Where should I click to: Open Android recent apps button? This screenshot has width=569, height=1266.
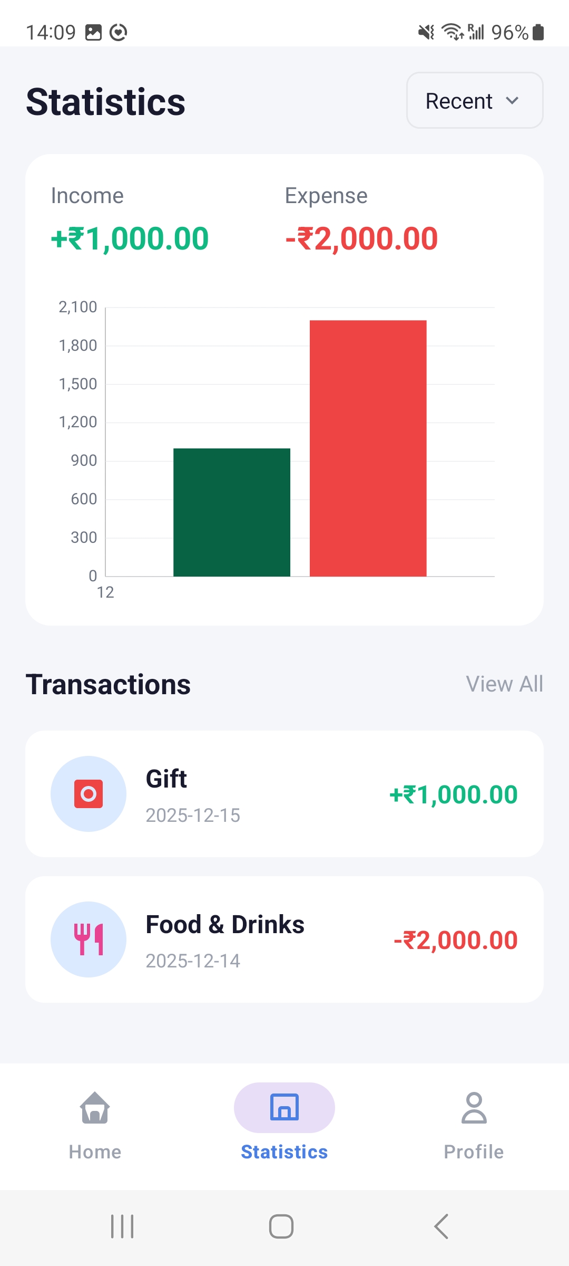click(122, 1226)
